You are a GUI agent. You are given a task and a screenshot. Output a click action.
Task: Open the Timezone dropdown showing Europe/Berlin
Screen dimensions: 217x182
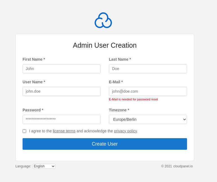click(148, 119)
